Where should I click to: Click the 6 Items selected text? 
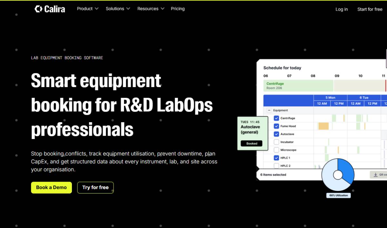tap(273, 175)
